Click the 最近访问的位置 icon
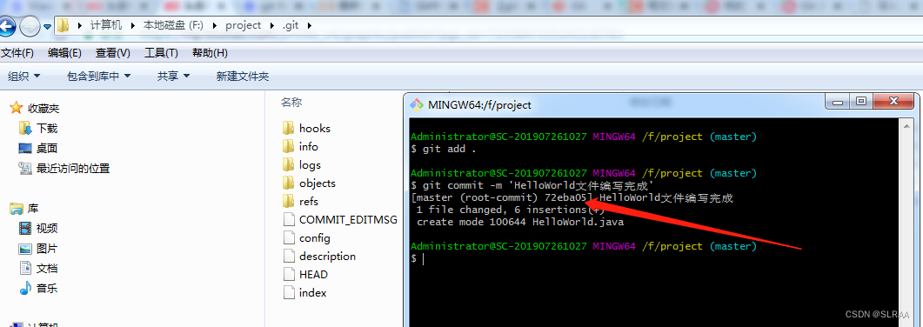Image resolution: width=923 pixels, height=327 pixels. [x=24, y=168]
